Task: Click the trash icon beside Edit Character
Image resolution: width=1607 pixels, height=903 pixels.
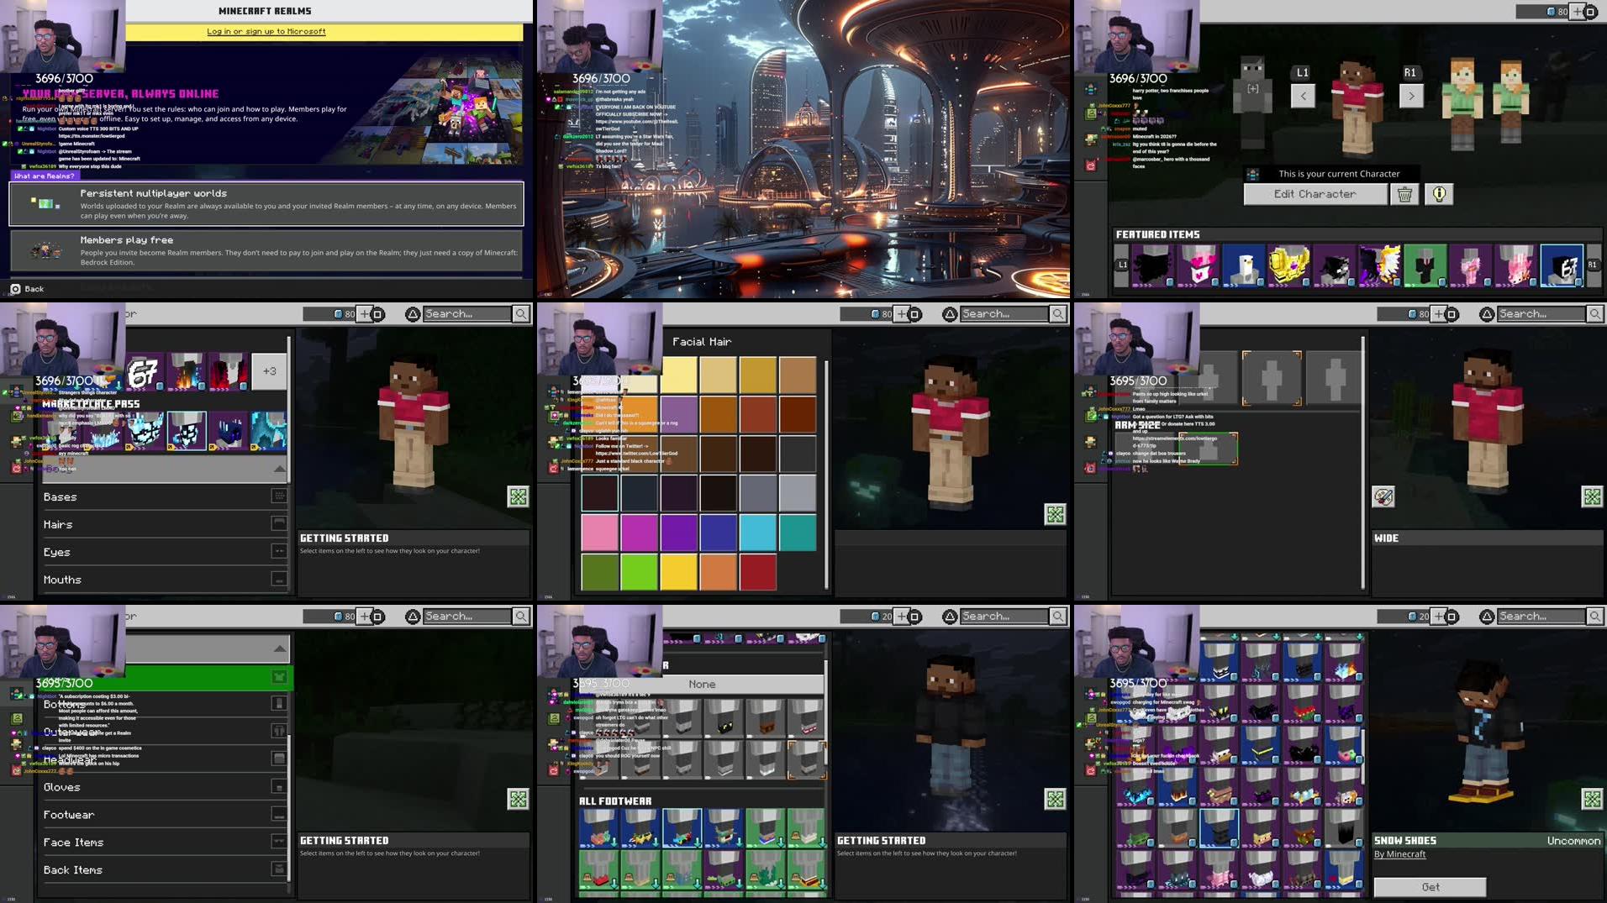Action: coord(1403,193)
